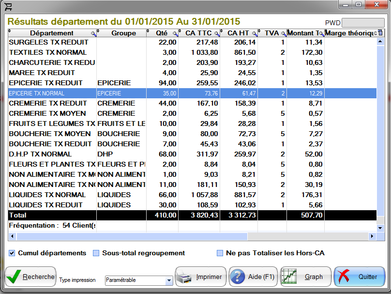Check Ne pas Totaliser les Hors-CA
391x294 pixels.
[x=220, y=253]
